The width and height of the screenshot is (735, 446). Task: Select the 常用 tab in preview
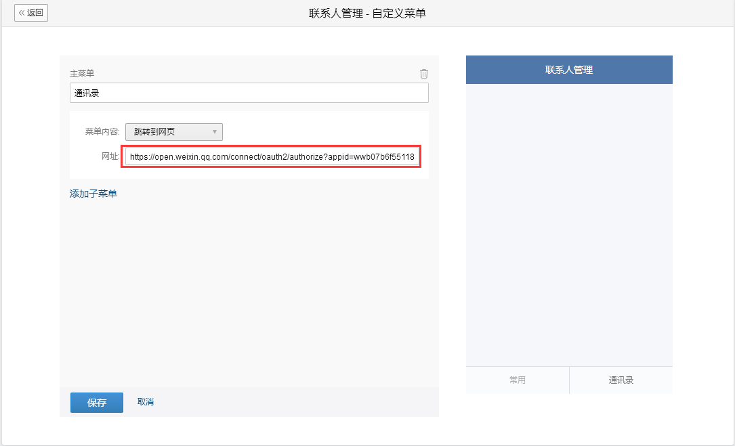pos(518,380)
